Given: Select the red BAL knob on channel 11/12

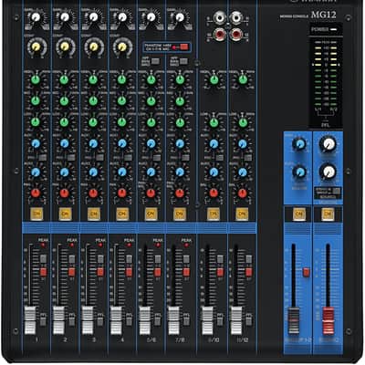Looking at the screenshot, I should point(243,193).
